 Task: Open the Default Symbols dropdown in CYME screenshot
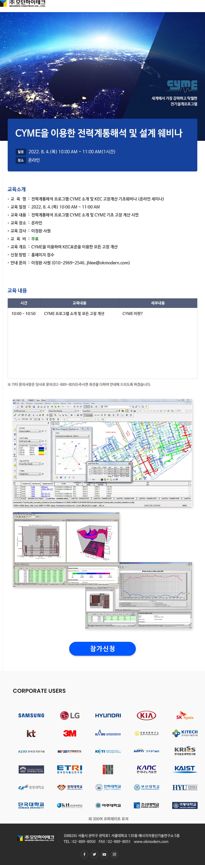[40, 431]
